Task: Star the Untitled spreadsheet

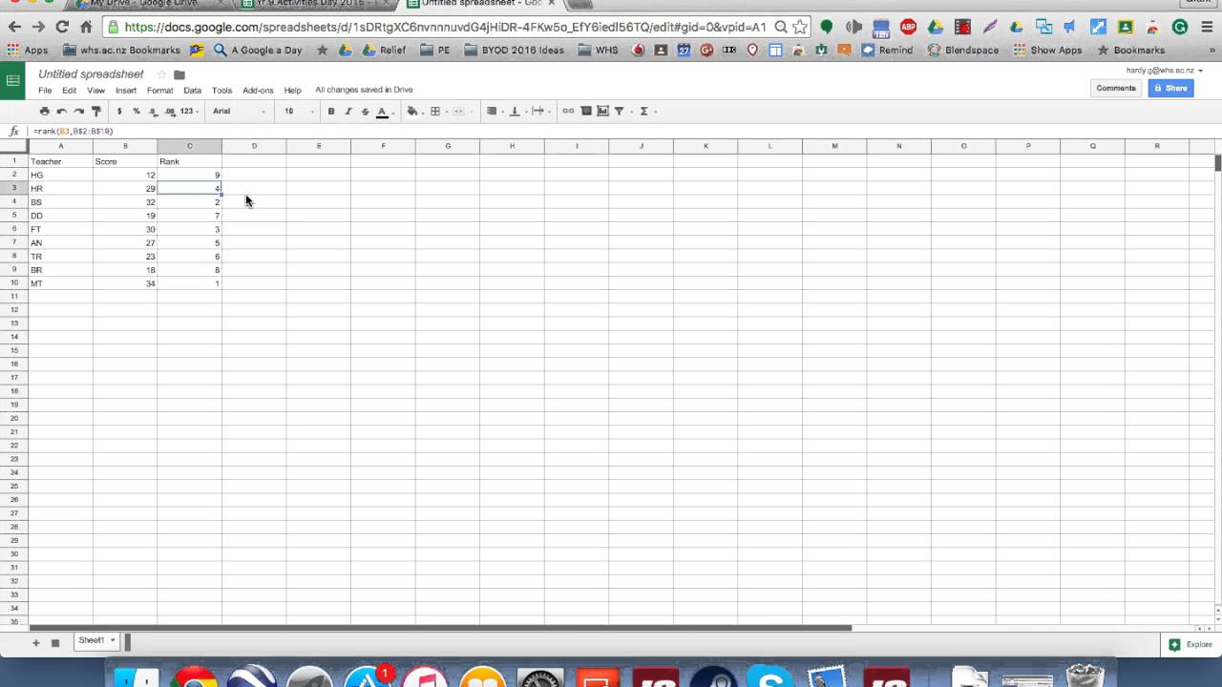Action: pos(161,74)
